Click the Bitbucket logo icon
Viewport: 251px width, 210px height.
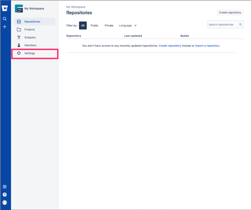click(5, 8)
